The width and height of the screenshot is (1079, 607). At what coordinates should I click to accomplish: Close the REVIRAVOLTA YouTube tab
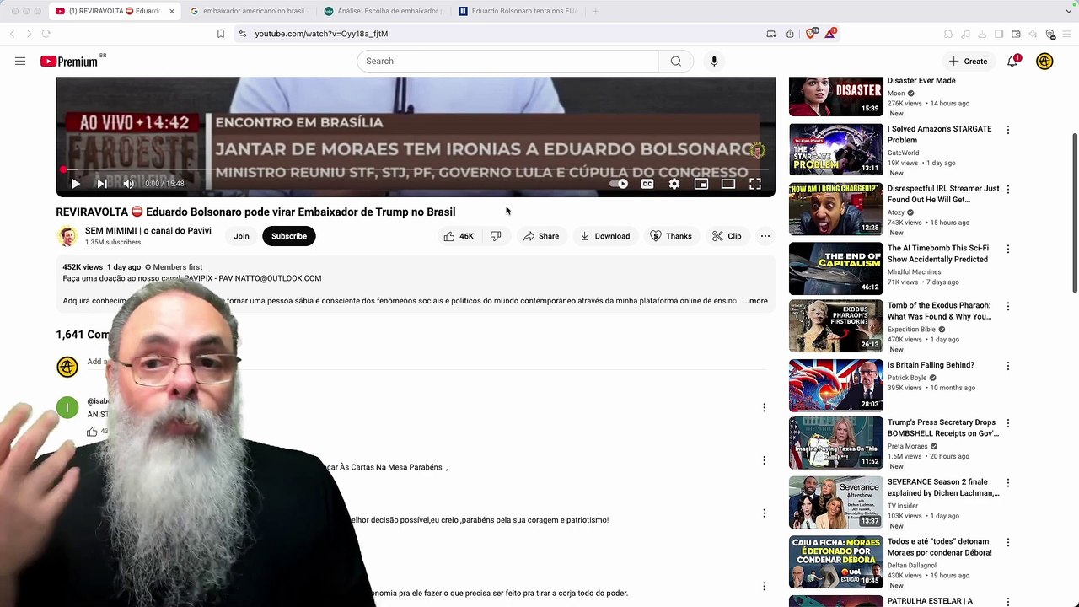[x=172, y=11]
